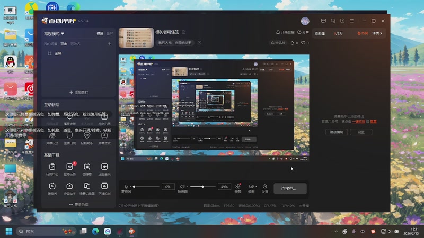Viewport: 424px width, 238px height.
Task: Open the 正版音乐 music tool
Action: [104, 169]
